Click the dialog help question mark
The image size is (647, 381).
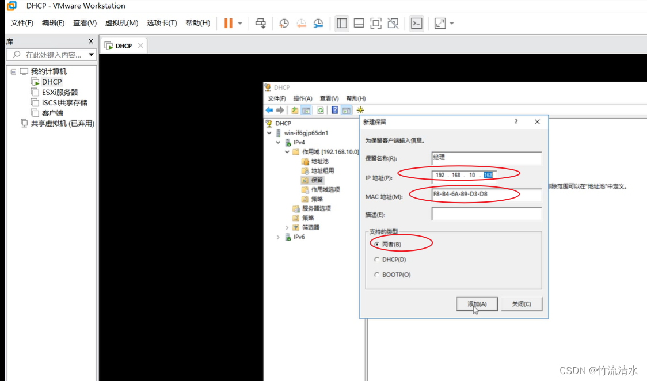click(x=516, y=121)
